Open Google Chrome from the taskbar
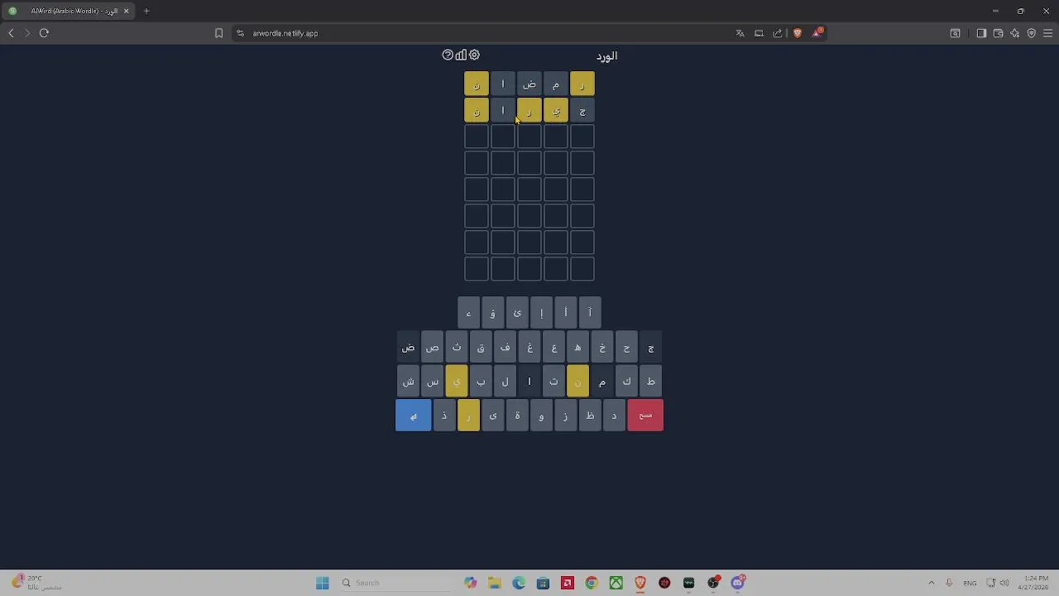Screen dimensions: 1059x596 click(x=592, y=583)
